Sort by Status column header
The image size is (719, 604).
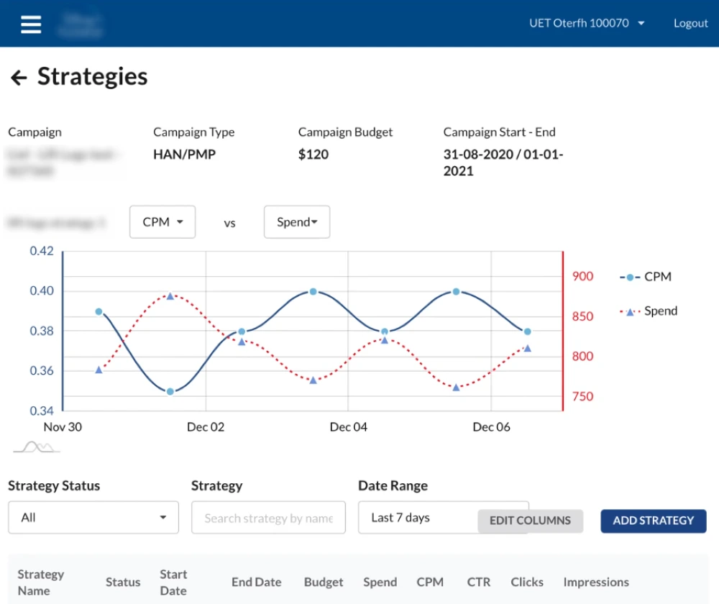(x=123, y=582)
